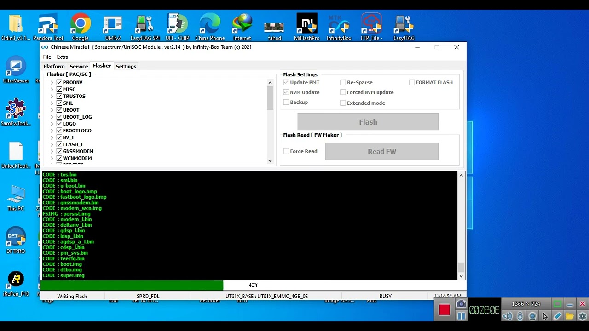Switch to the Service tab
Image resolution: width=589 pixels, height=331 pixels.
79,66
